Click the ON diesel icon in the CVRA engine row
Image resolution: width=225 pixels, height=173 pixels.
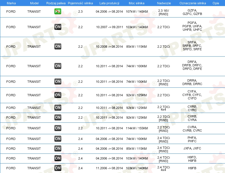pos(58,128)
